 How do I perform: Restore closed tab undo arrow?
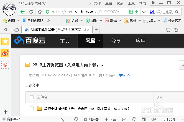point(176,30)
